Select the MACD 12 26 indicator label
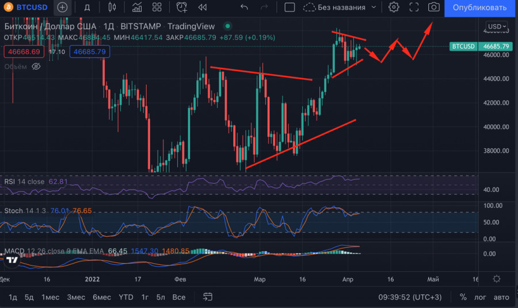The height and width of the screenshot is (308, 518). 54,251
